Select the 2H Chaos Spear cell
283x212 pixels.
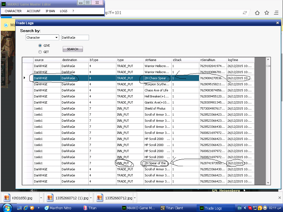click(x=158, y=78)
